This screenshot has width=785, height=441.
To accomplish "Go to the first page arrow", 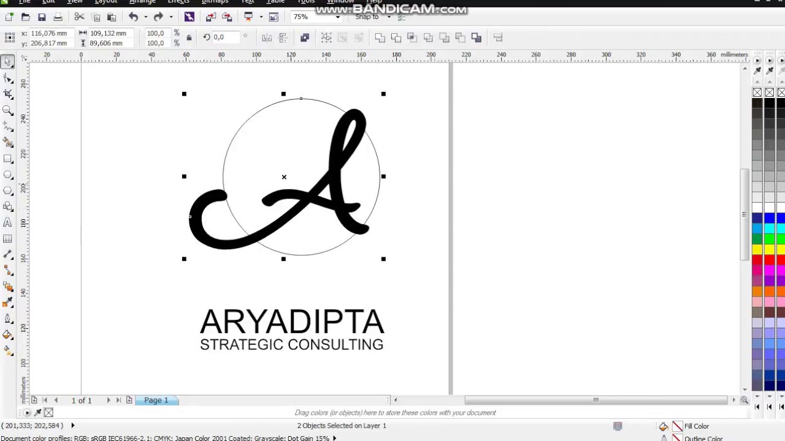I will [44, 400].
